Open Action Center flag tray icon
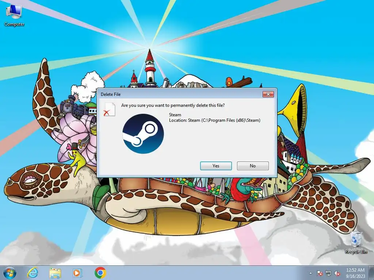 pyautogui.click(x=319, y=273)
